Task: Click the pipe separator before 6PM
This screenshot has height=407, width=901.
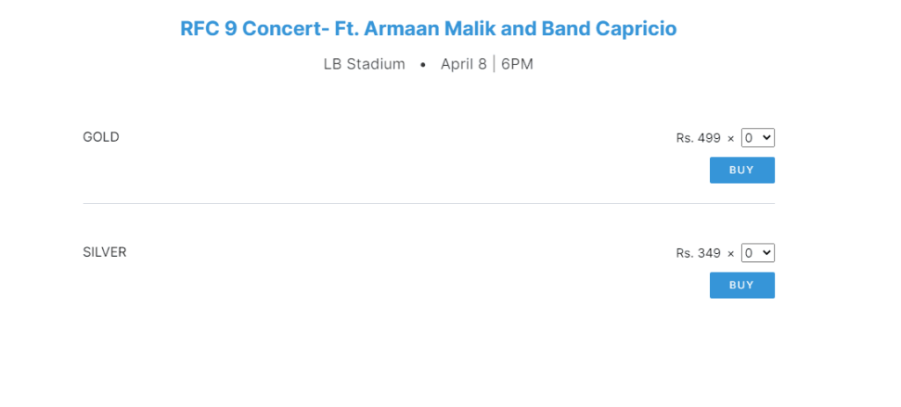Action: click(494, 64)
